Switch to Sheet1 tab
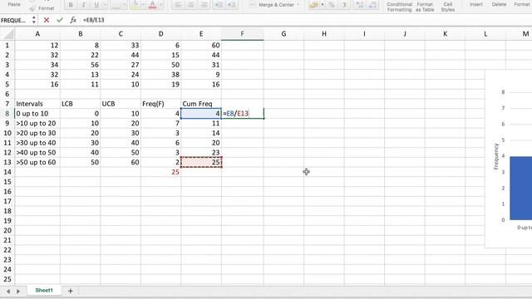This screenshot has width=532, height=299. (44, 290)
